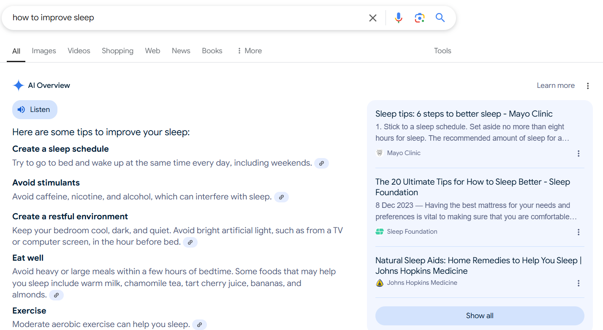603x330 pixels.
Task: Switch to the Images tab
Action: [43, 51]
